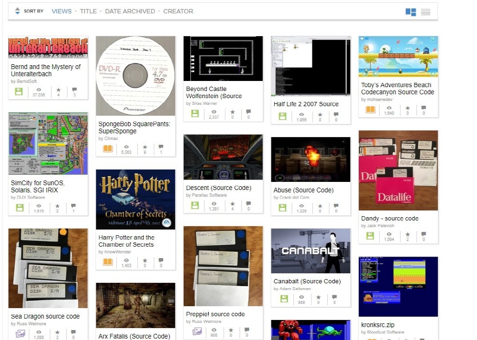Switch to grid tile view icon
This screenshot has width=477, height=340.
410,12
